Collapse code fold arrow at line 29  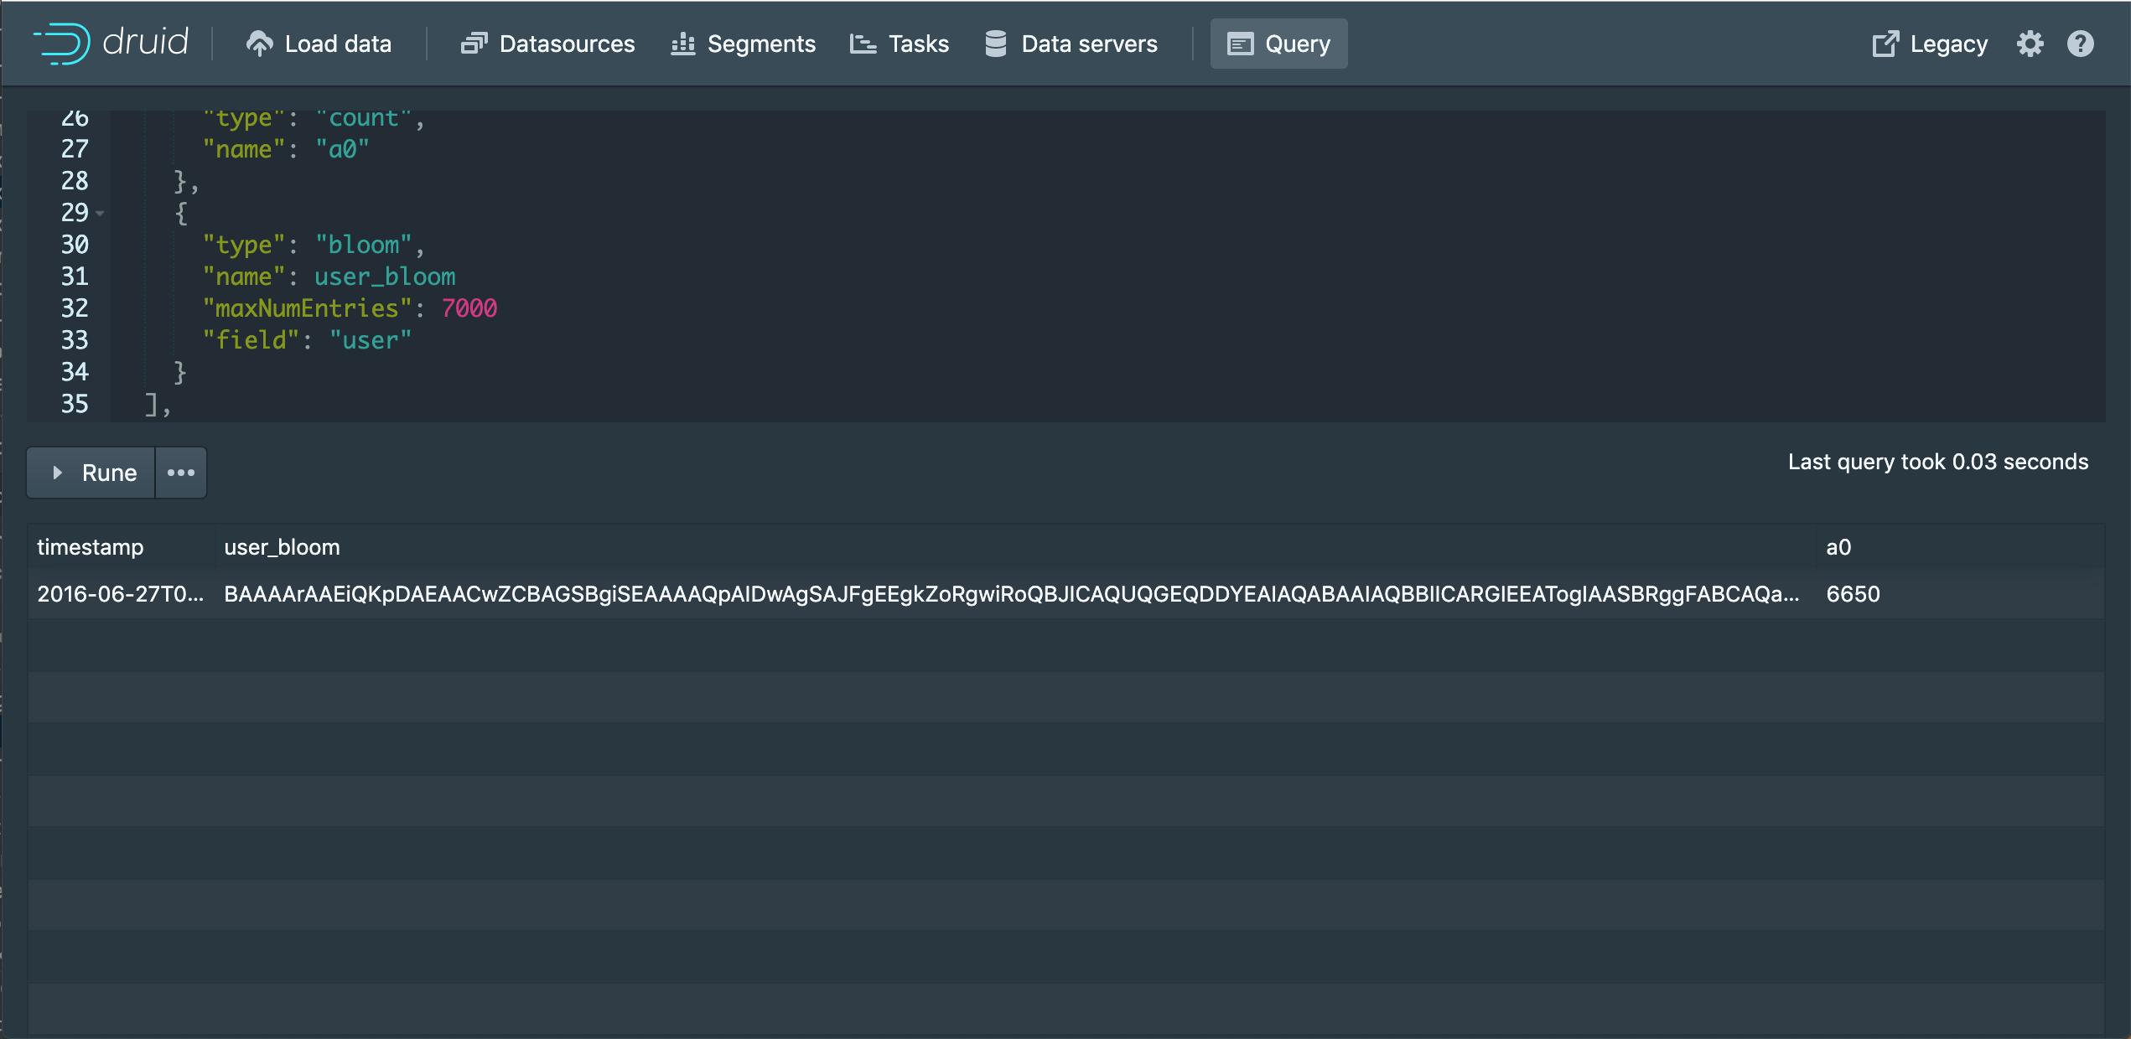pyautogui.click(x=101, y=214)
